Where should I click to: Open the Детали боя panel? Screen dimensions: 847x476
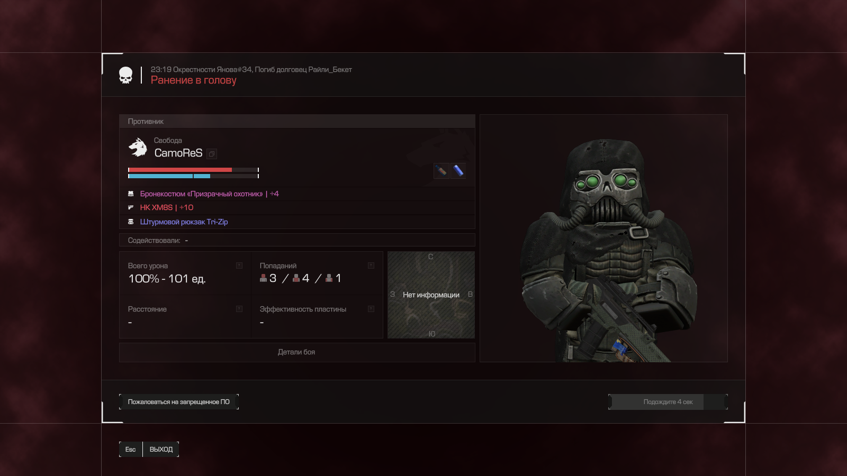(x=297, y=352)
